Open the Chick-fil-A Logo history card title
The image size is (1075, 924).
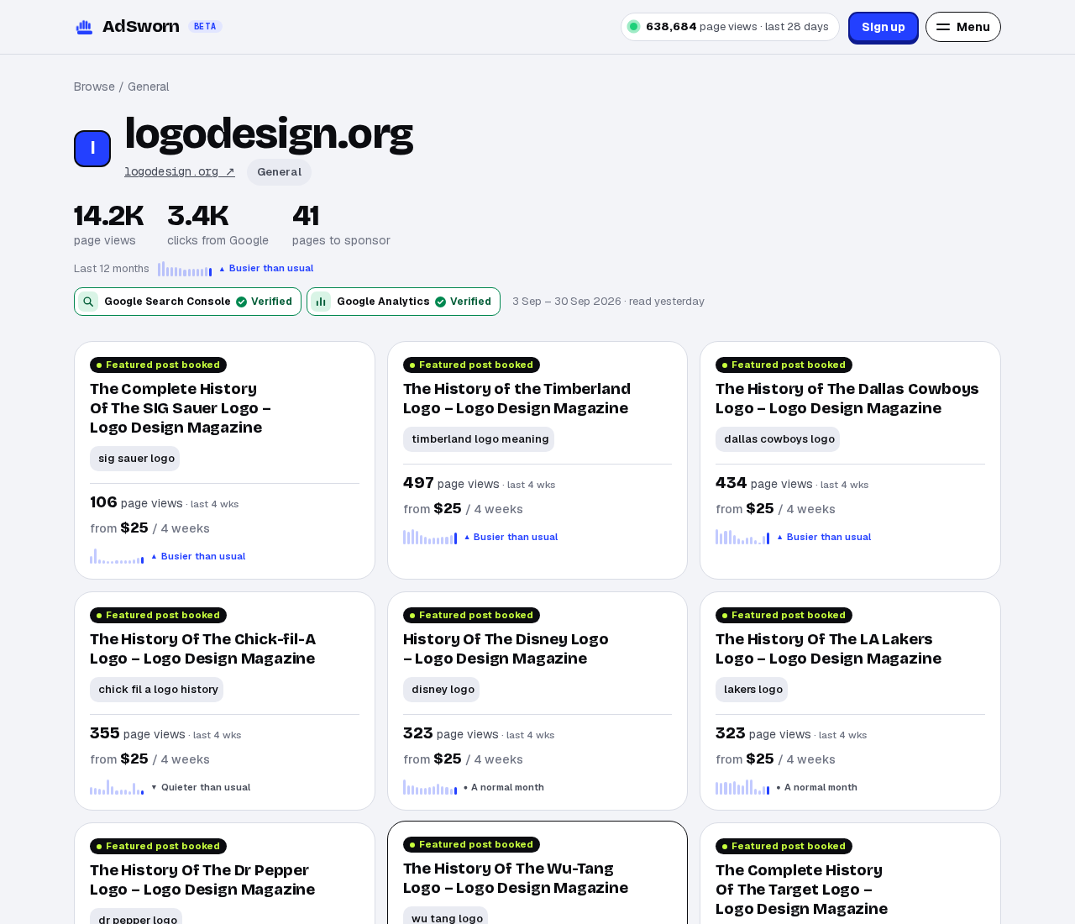click(203, 648)
